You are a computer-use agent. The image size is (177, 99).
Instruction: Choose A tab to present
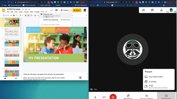point(159,87)
